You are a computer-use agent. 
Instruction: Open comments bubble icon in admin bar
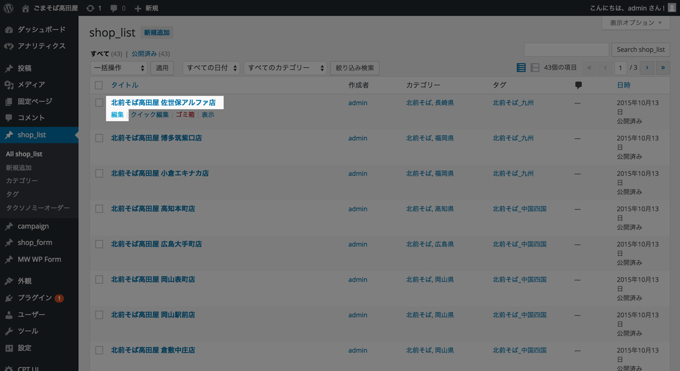114,8
